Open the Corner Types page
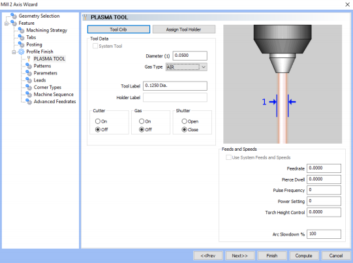Image resolution: width=353 pixels, height=263 pixels. coord(48,87)
